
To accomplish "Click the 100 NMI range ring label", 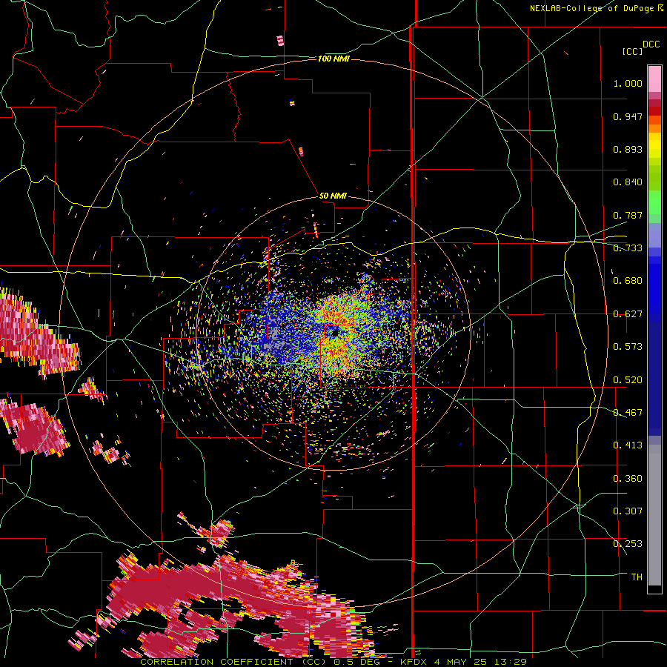I will 333,59.
